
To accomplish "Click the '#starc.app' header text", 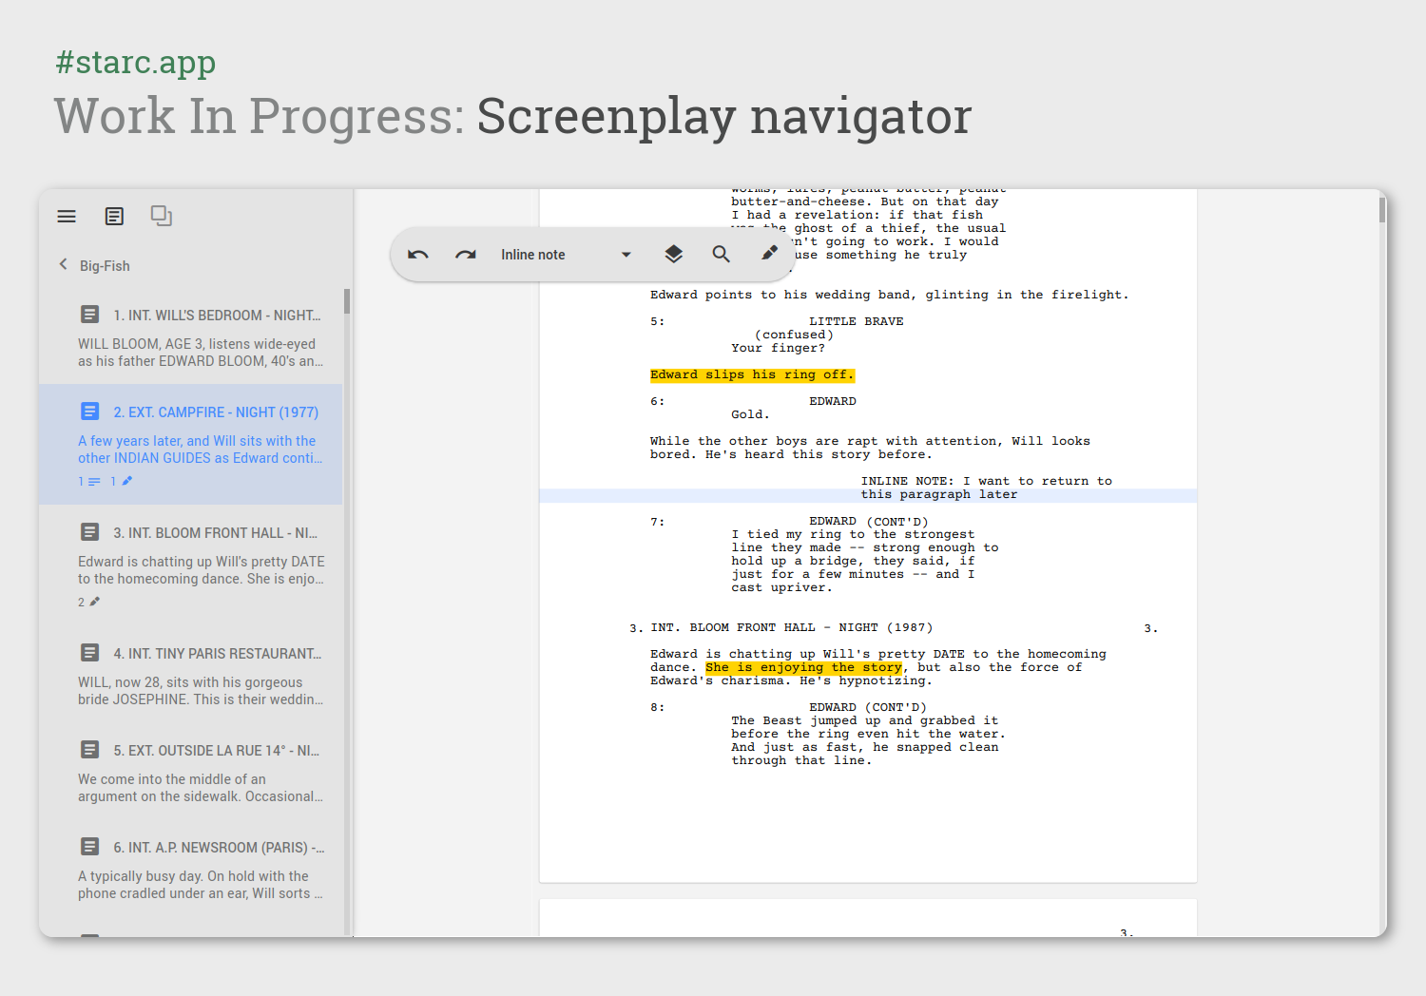I will point(136,62).
